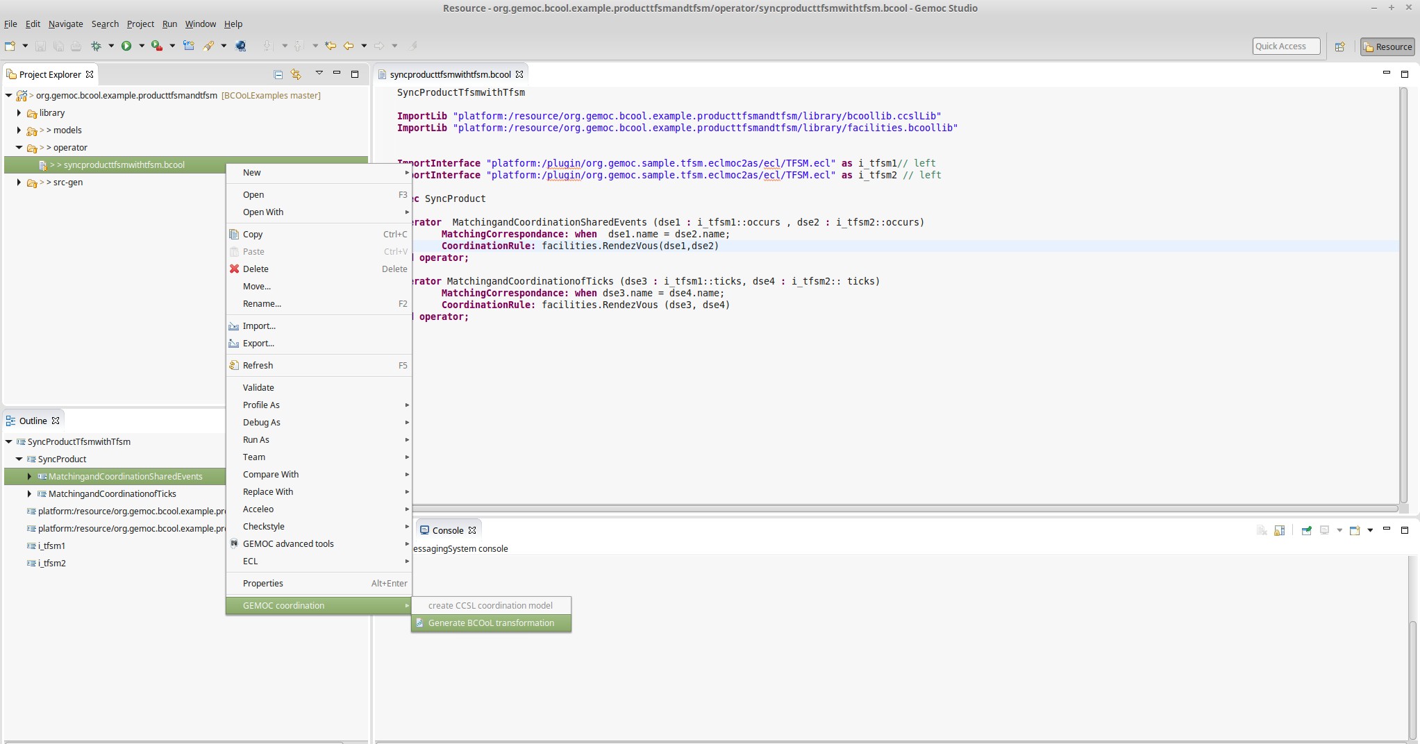Click the green Run toolbar button
Image resolution: width=1420 pixels, height=744 pixels.
click(126, 46)
